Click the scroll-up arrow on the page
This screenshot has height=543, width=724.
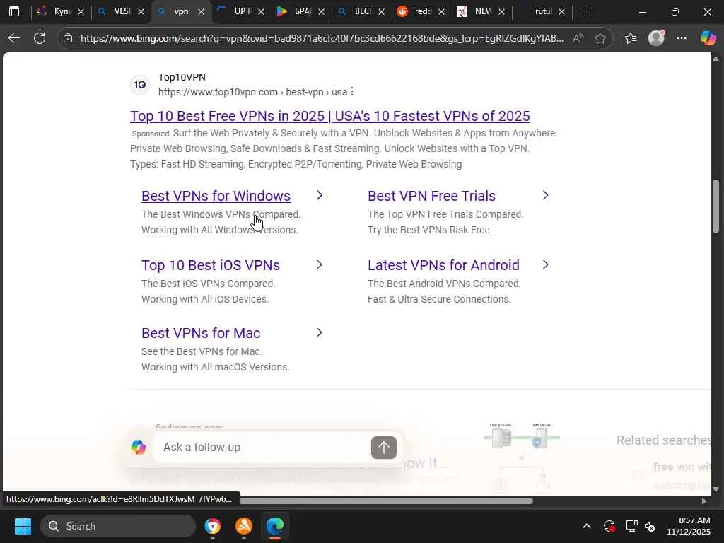716,59
